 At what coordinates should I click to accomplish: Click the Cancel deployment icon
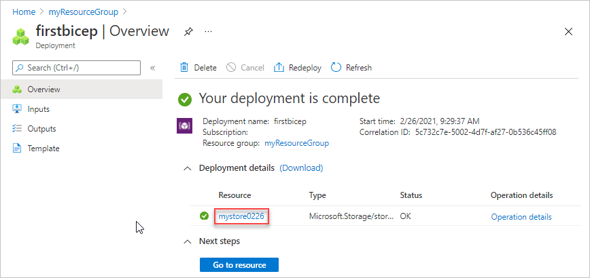tap(231, 67)
